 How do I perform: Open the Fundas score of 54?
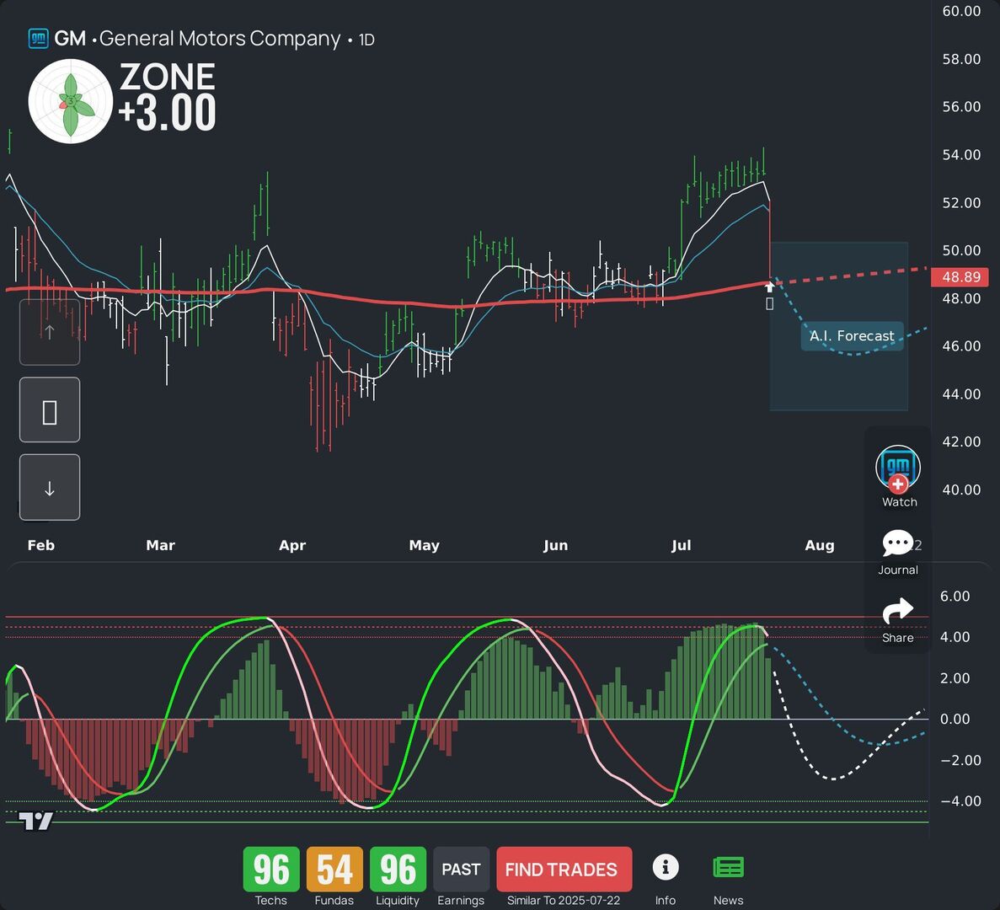point(334,870)
